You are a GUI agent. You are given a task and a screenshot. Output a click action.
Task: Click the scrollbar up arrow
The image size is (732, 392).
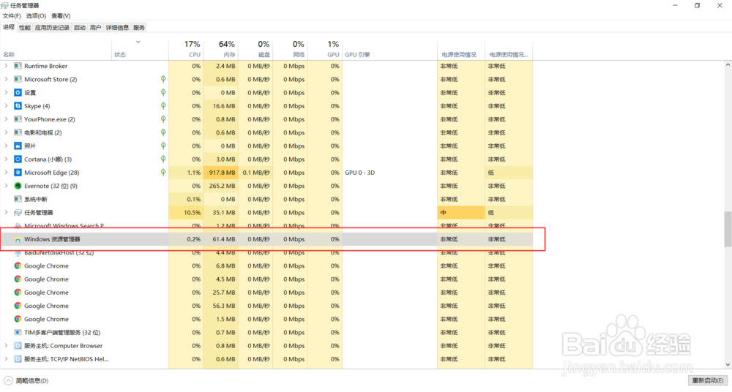(x=728, y=65)
